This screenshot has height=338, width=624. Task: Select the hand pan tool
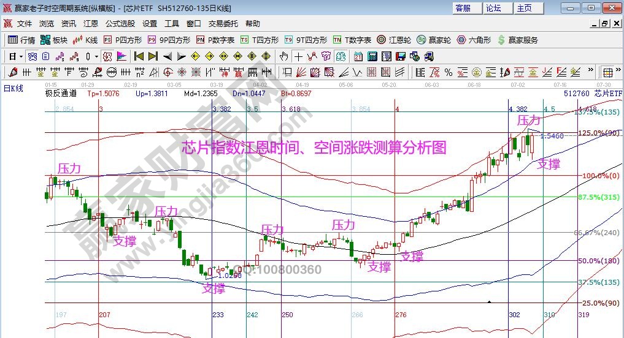click(283, 56)
